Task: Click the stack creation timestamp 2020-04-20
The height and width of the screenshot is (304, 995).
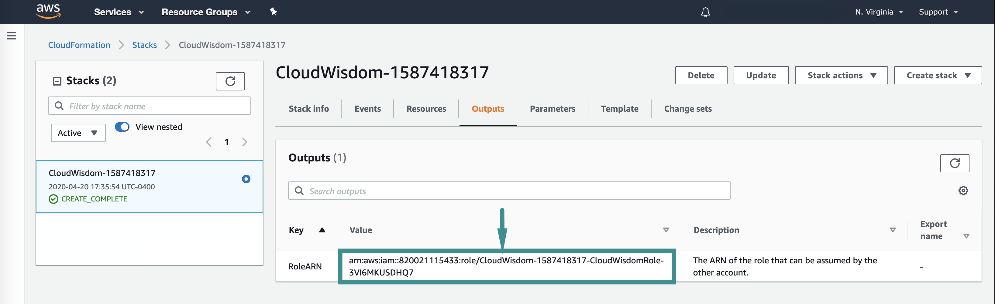Action: point(102,187)
